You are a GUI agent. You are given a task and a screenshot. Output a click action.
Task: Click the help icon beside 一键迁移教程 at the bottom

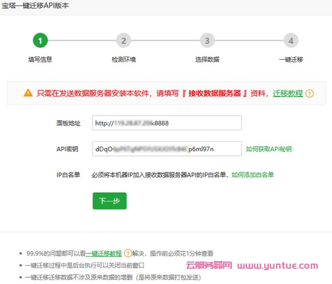coord(128,253)
